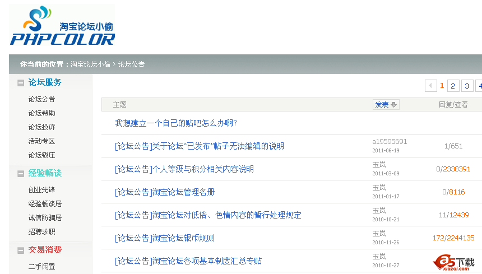Open 活动专区 in sidebar
The width and height of the screenshot is (482, 274).
point(41,141)
